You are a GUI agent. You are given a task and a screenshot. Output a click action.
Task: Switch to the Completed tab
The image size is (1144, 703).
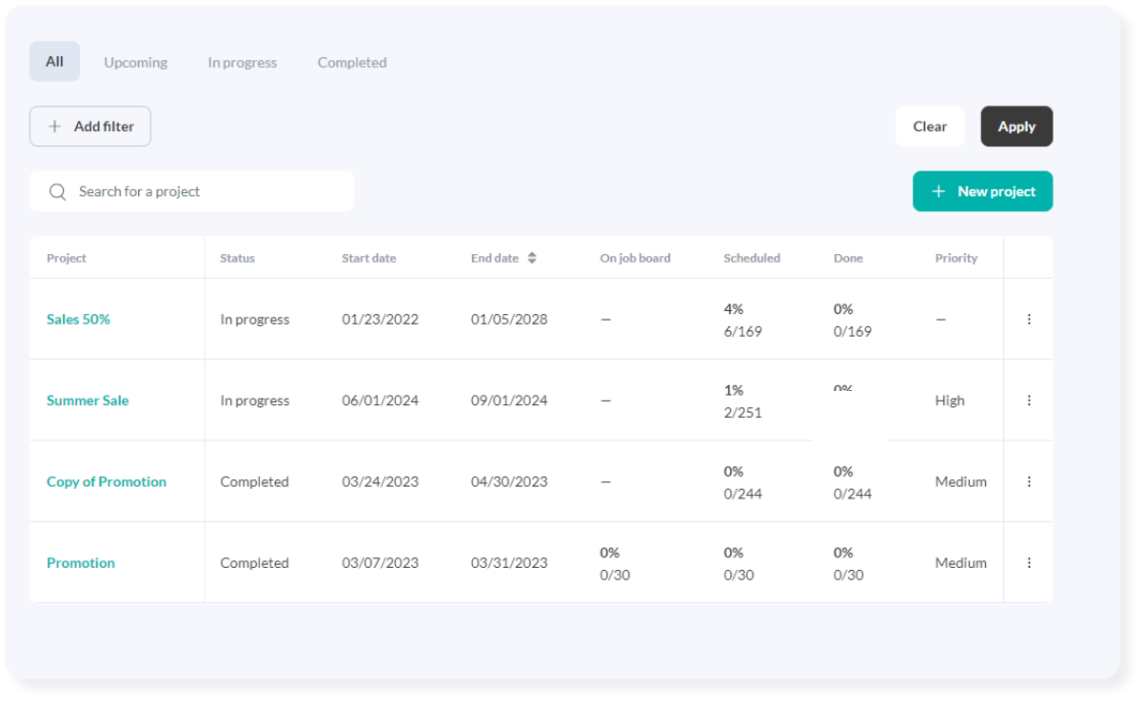click(x=352, y=62)
